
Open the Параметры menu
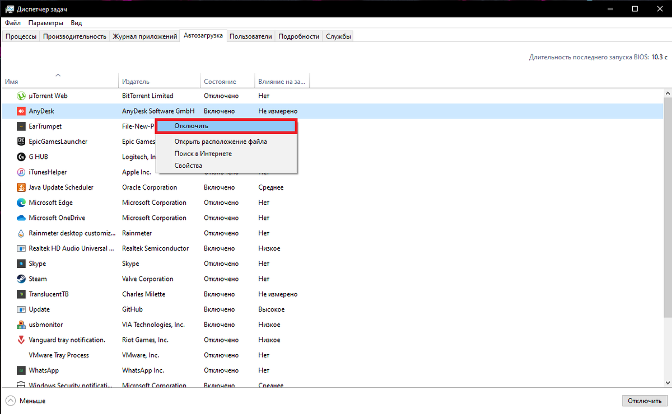pos(46,23)
